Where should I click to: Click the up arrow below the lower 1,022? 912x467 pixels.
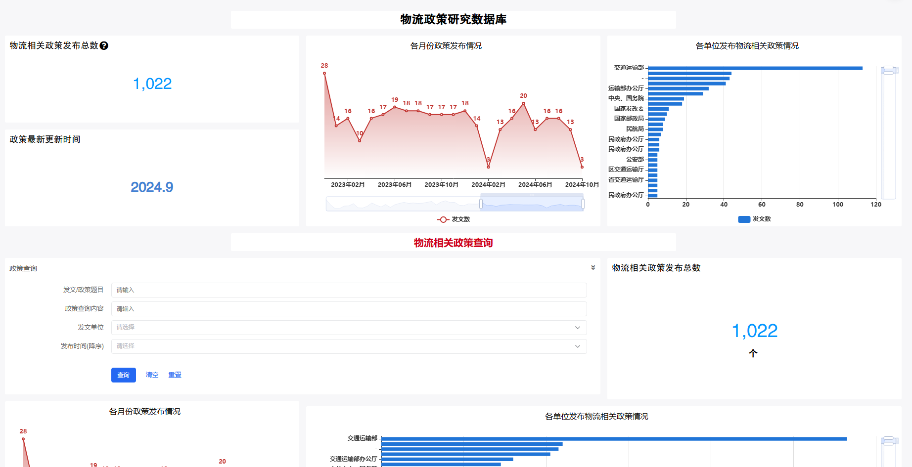point(753,353)
